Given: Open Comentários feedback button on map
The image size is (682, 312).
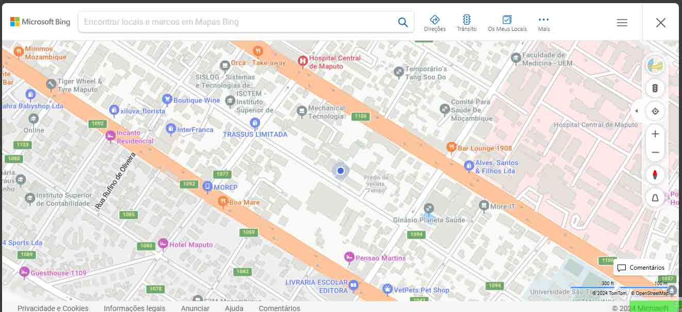Looking at the screenshot, I should click(641, 268).
